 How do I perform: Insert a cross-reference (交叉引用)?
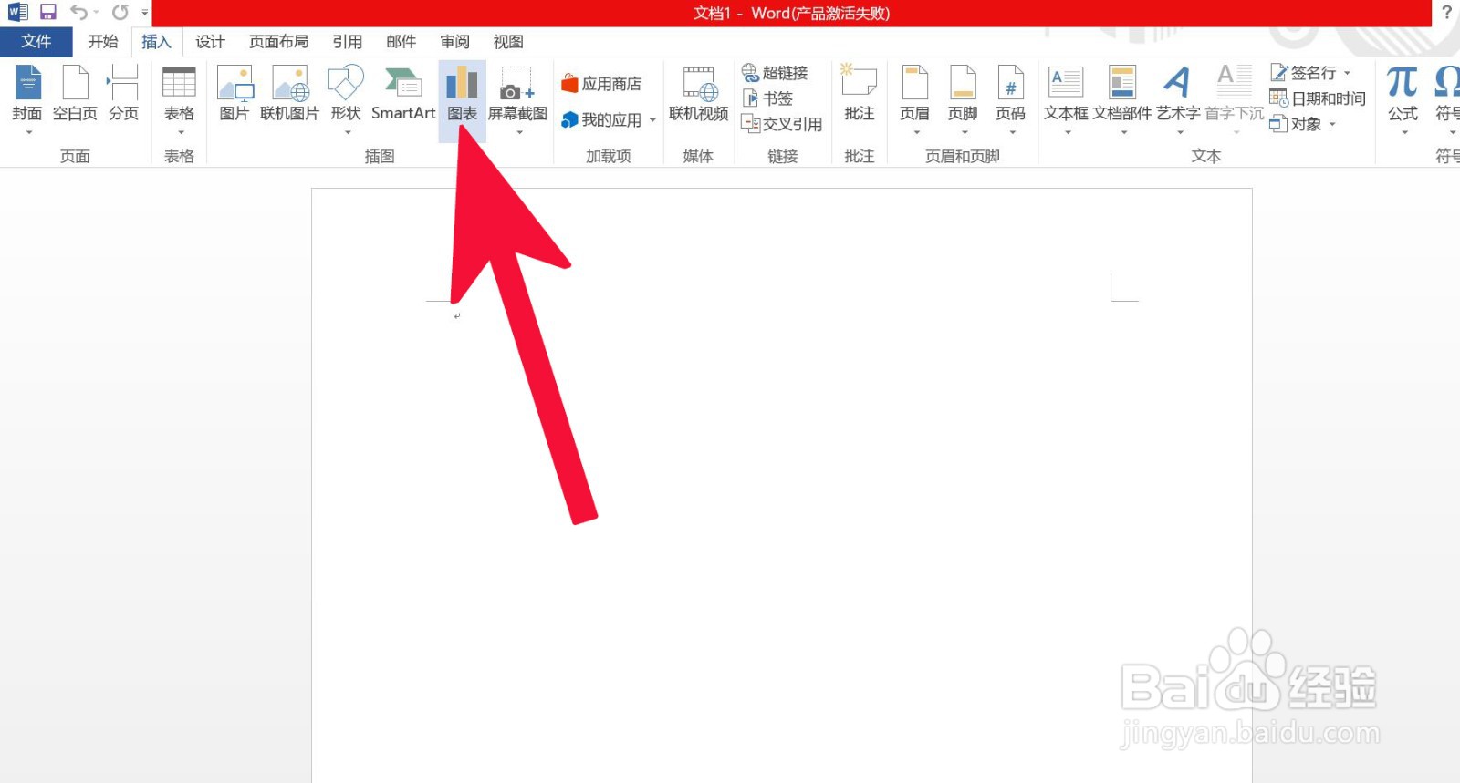[782, 124]
